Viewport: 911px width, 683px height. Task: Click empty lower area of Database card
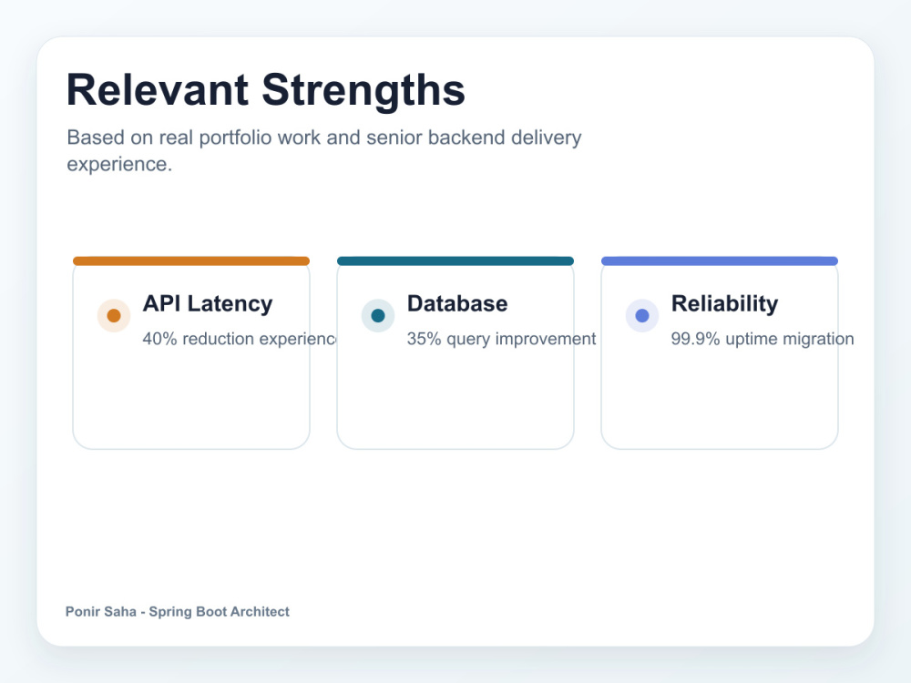[x=455, y=401]
